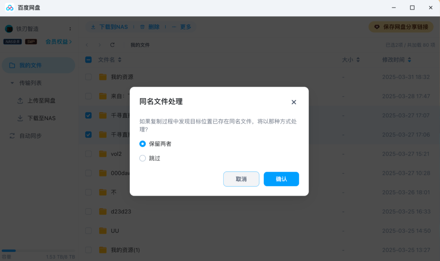Open 自动同步 in sidebar
Image resolution: width=440 pixels, height=261 pixels.
click(31, 136)
